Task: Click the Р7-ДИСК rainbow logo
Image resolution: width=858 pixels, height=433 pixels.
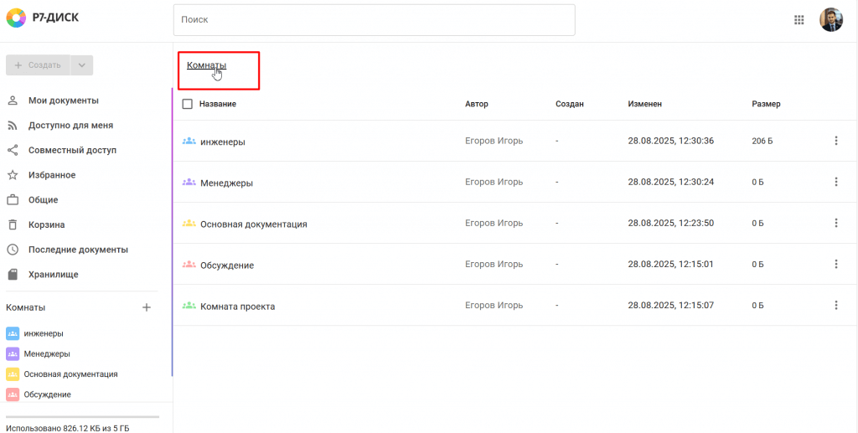Action: point(16,18)
